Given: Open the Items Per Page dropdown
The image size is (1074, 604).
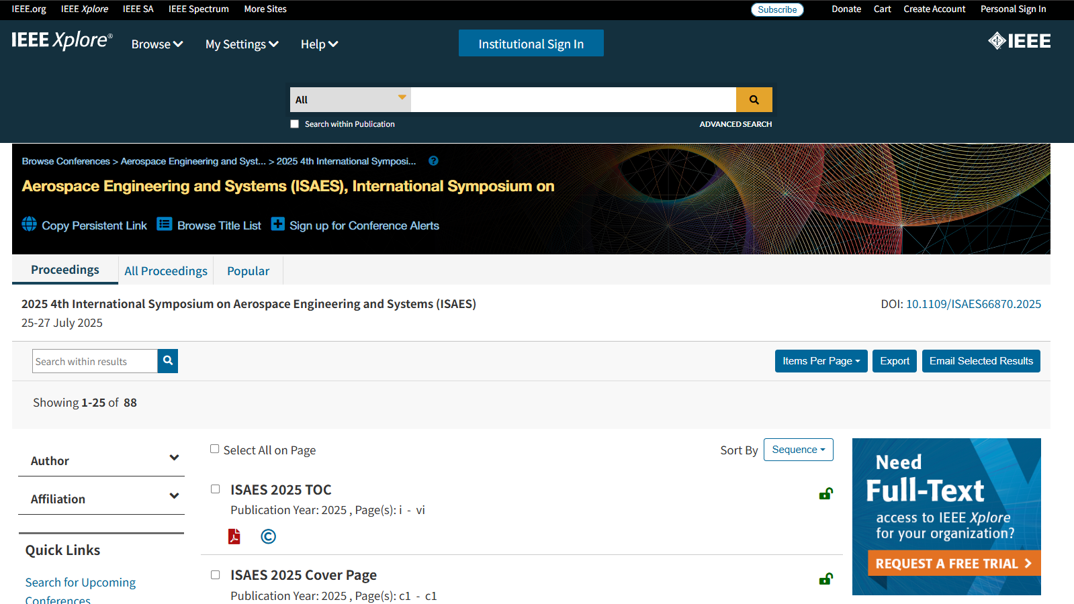Looking at the screenshot, I should pos(821,361).
